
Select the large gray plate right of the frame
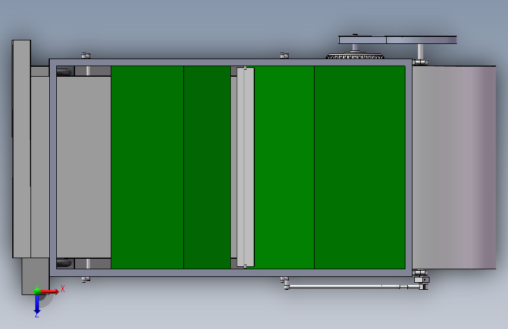click(454, 167)
